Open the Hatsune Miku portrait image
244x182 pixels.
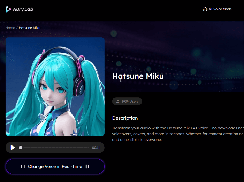pyautogui.click(x=55, y=87)
